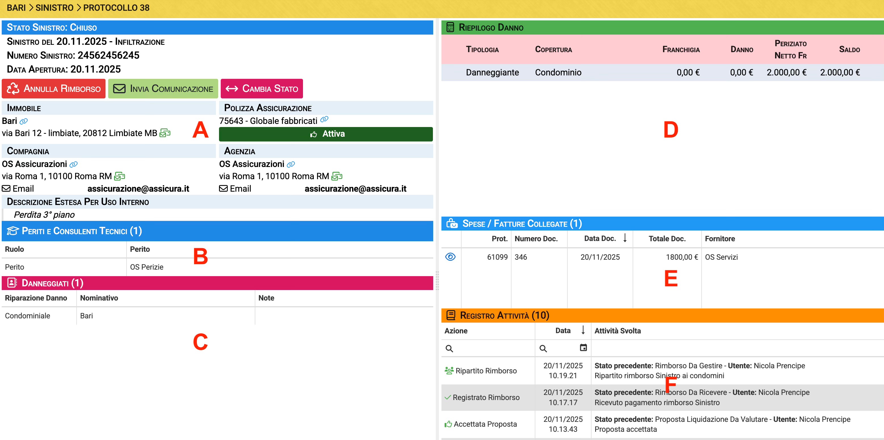Click the vertical panel splitter handle

[437, 281]
